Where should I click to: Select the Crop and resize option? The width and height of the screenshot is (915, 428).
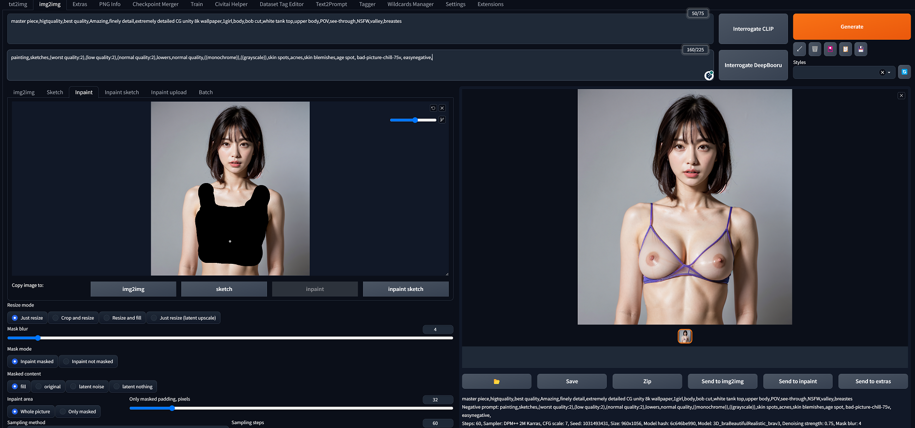(73, 318)
